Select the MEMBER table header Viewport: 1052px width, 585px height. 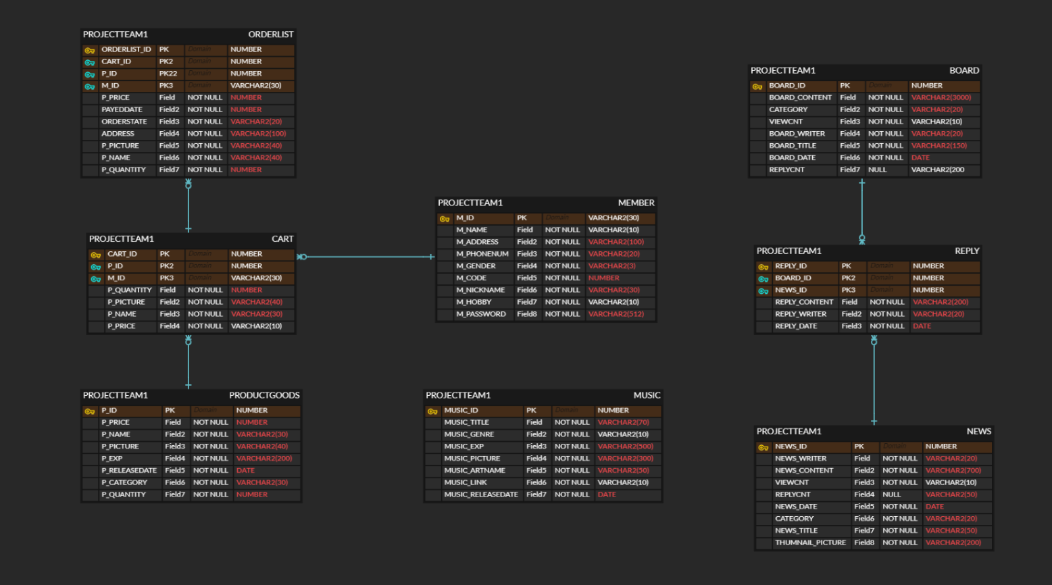[545, 203]
